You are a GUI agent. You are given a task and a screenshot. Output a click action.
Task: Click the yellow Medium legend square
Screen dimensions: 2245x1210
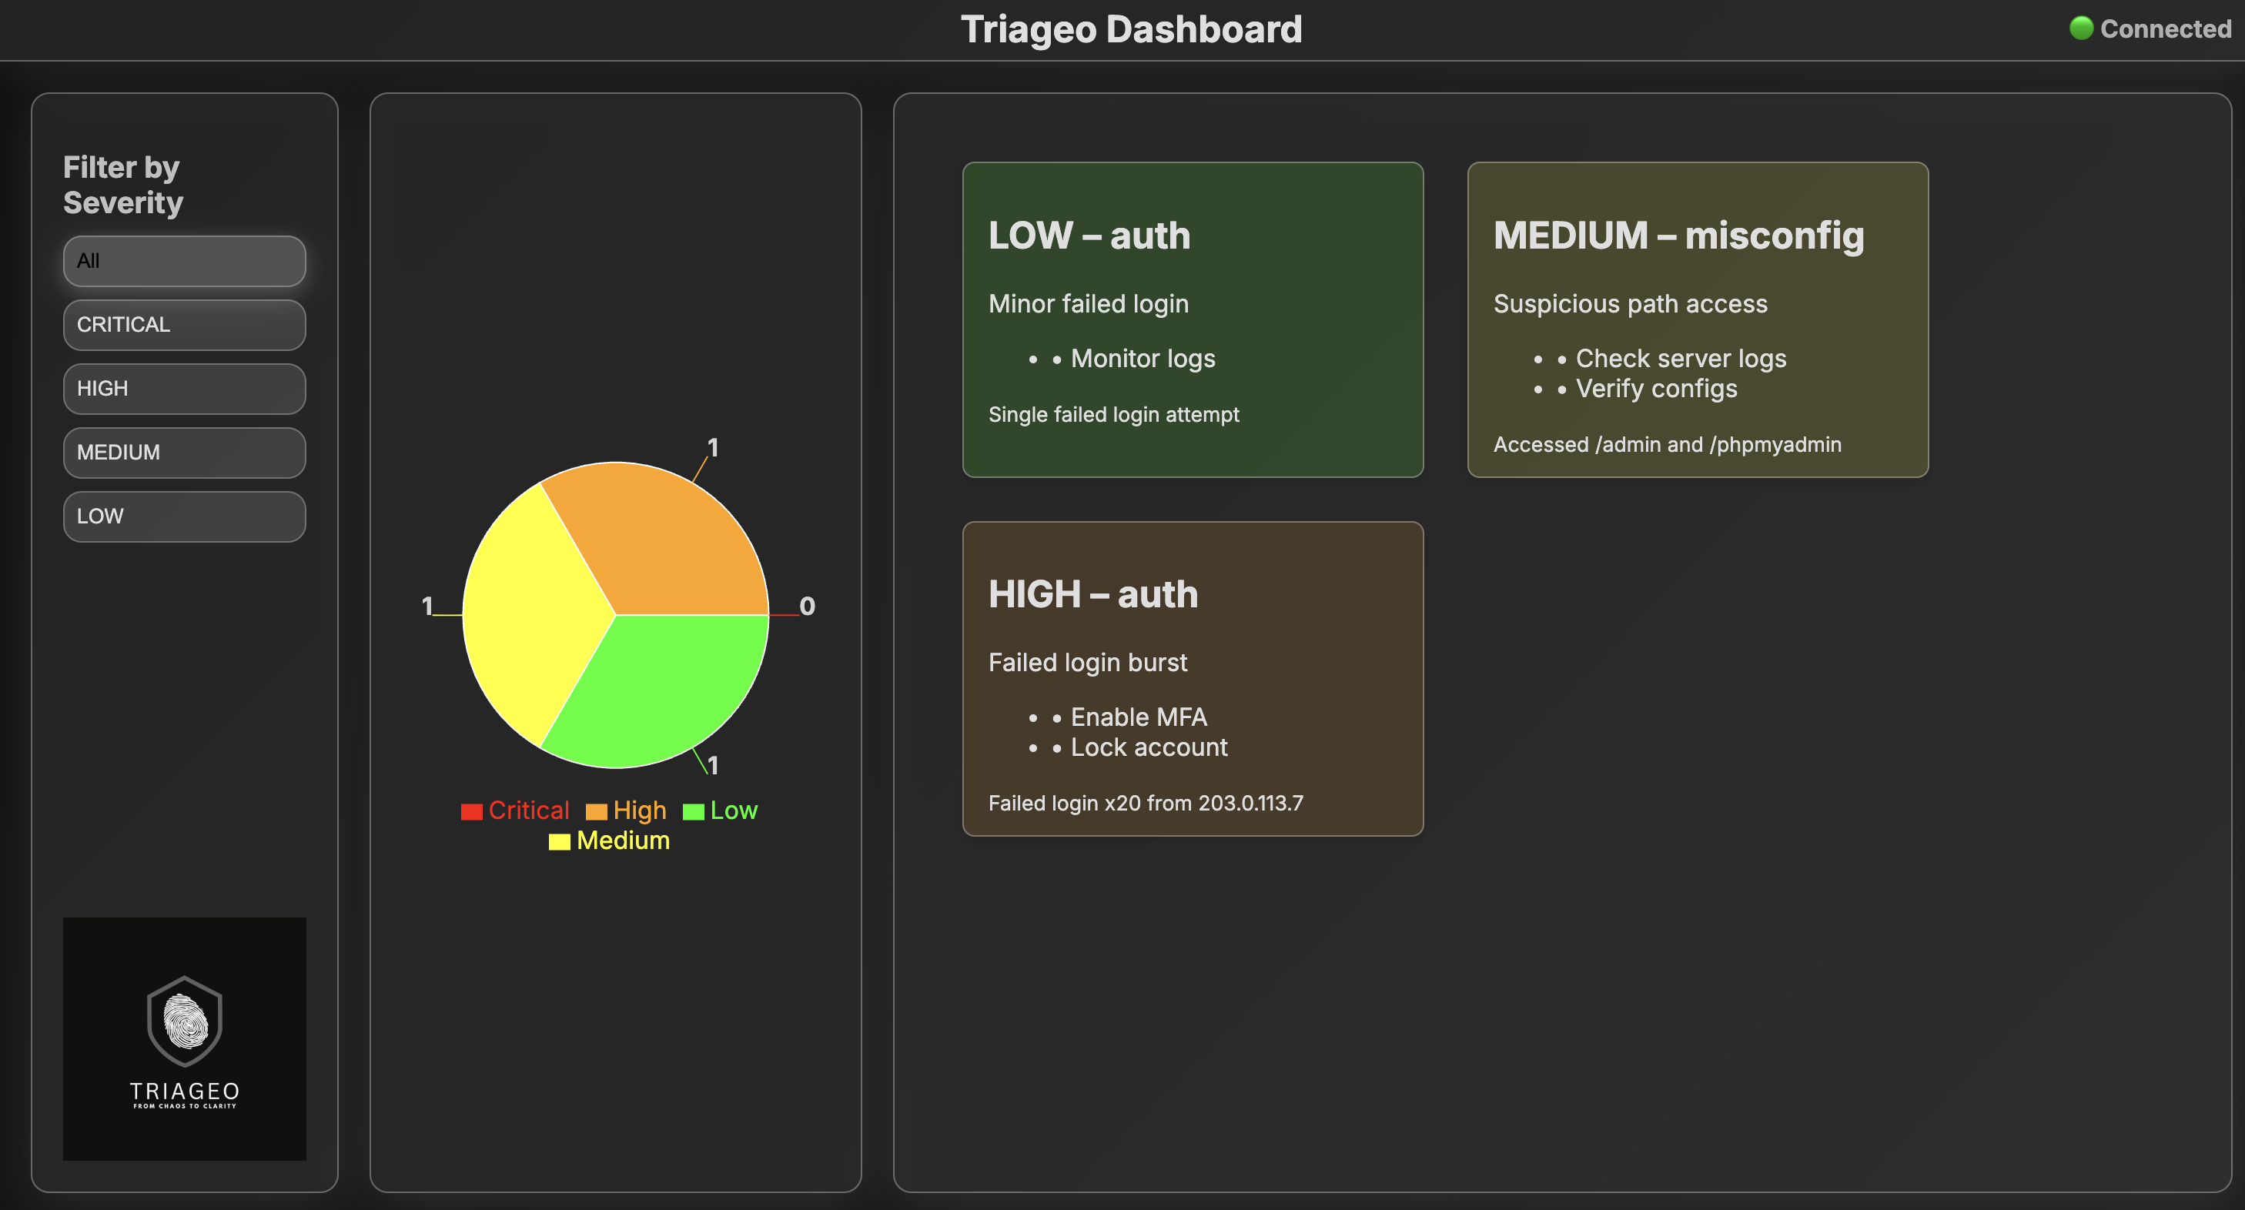pyautogui.click(x=560, y=841)
